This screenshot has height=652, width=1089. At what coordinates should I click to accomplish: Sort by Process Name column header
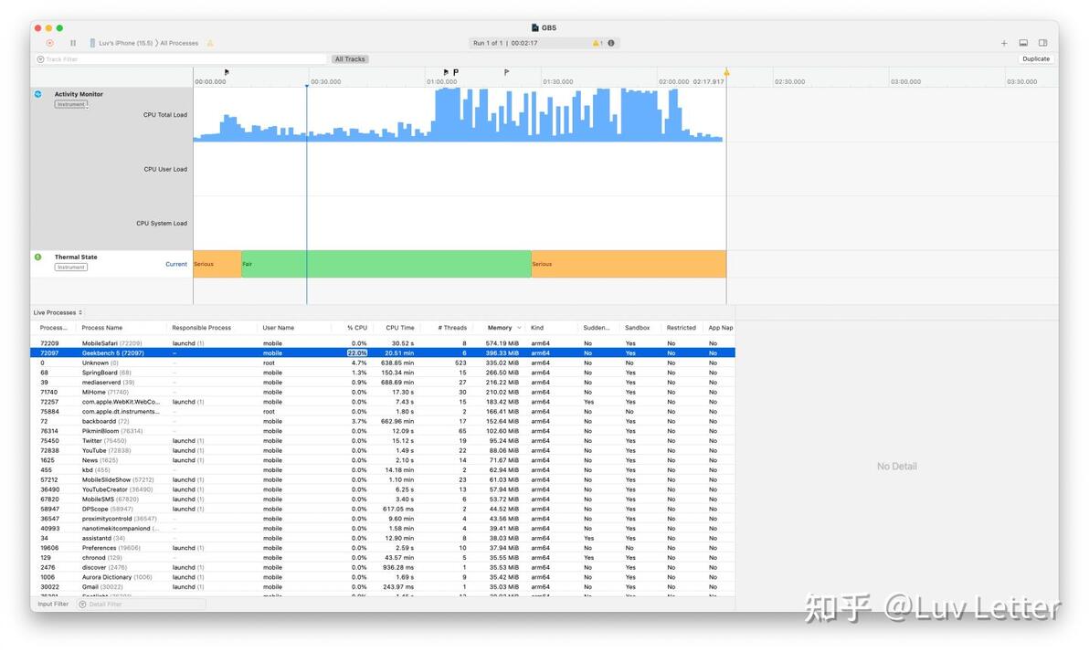click(x=102, y=328)
